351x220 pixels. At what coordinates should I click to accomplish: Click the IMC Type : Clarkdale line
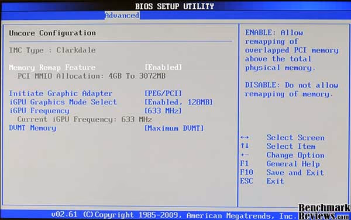click(53, 50)
